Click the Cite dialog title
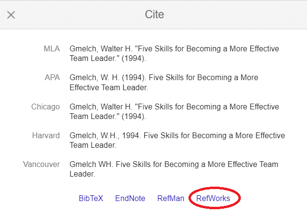The image size is (307, 214). pyautogui.click(x=154, y=14)
